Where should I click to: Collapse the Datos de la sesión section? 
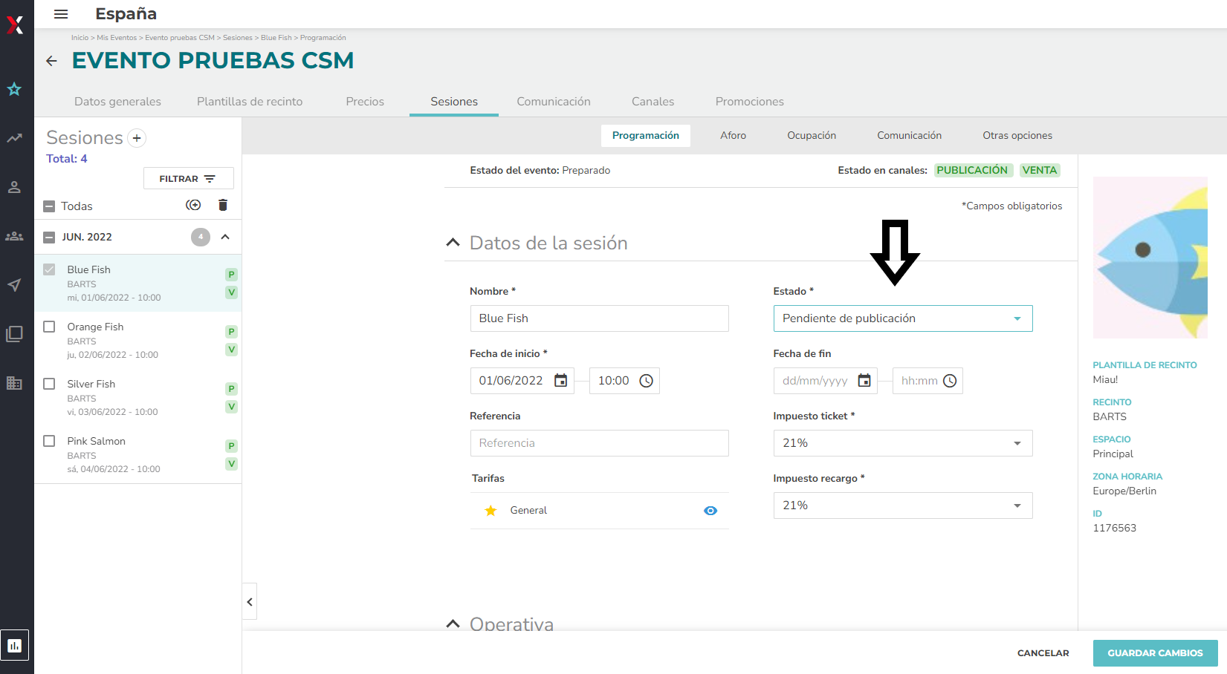point(453,243)
